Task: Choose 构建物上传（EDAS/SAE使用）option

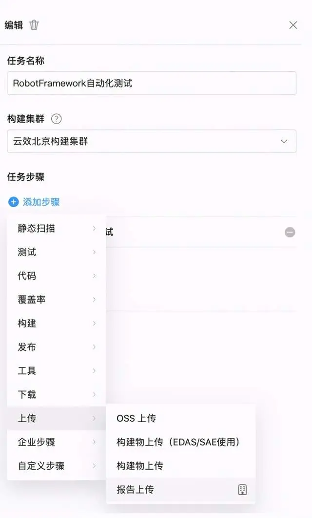Action: (180, 442)
